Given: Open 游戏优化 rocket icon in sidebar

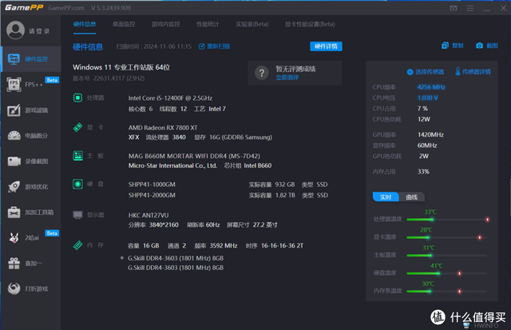Looking at the screenshot, I should pyautogui.click(x=31, y=186).
